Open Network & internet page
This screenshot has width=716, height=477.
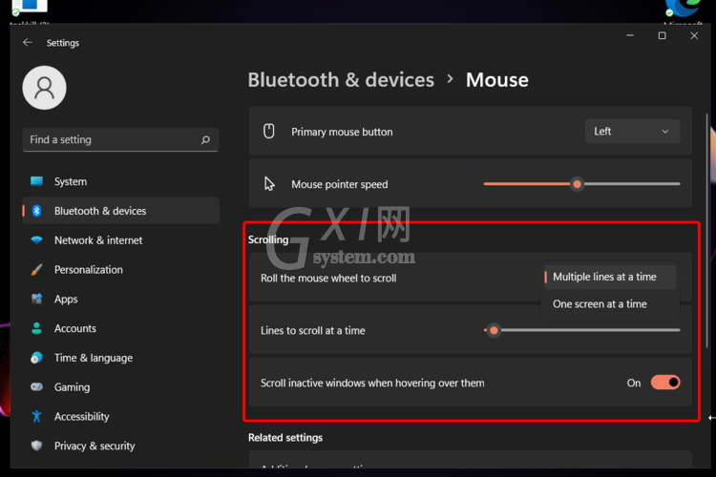(120, 240)
